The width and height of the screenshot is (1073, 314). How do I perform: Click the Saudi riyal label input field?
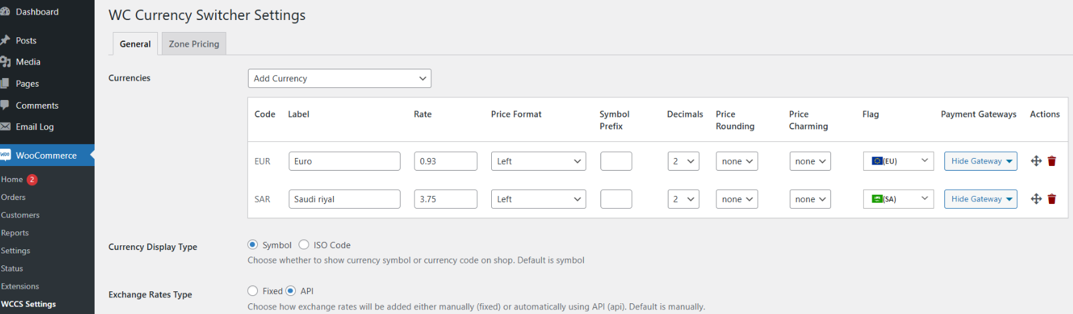click(344, 199)
